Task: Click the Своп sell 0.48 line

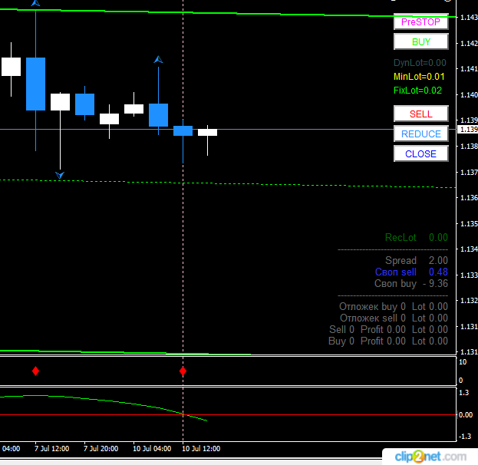Action: (x=411, y=272)
